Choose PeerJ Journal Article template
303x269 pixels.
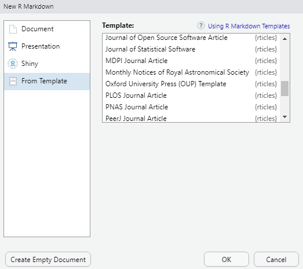(x=191, y=118)
